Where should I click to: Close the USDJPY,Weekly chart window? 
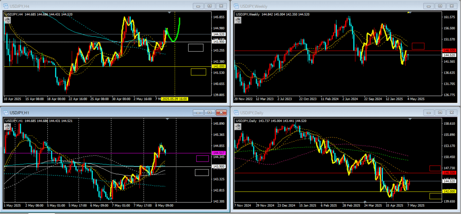click(452, 6)
